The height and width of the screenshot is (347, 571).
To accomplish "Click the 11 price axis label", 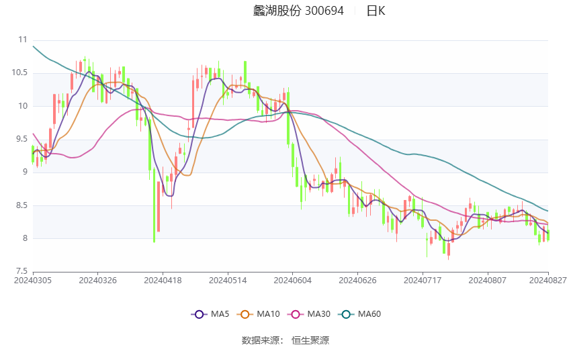I will [23, 40].
